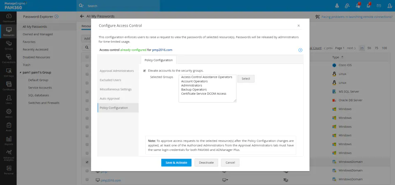
Task: Go to next page of results
Action: pyautogui.click(x=351, y=48)
